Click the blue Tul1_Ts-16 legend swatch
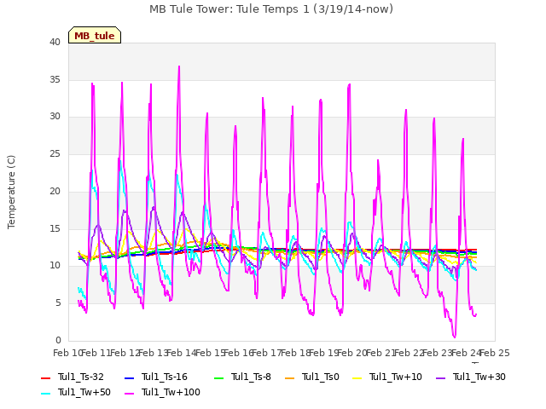The width and height of the screenshot is (546, 409). point(129,377)
